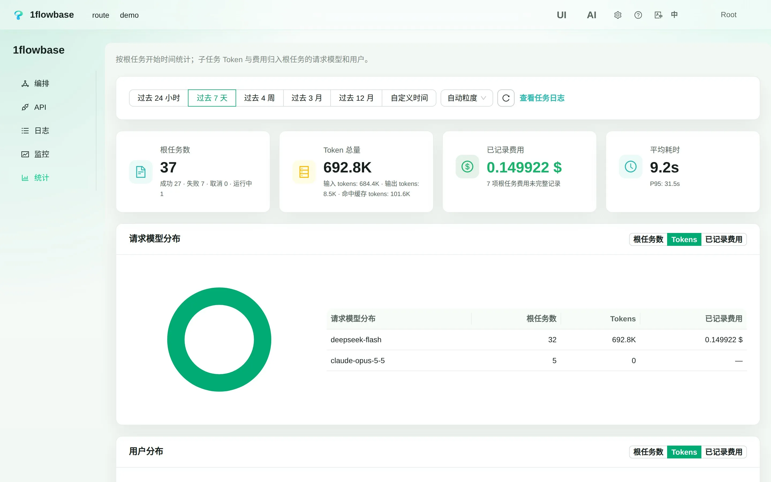The height and width of the screenshot is (482, 771).
Task: Open the route header link
Action: point(101,15)
